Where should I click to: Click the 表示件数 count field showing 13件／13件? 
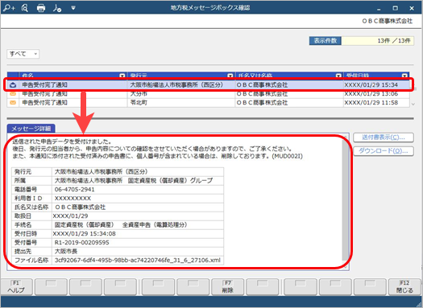click(378, 41)
